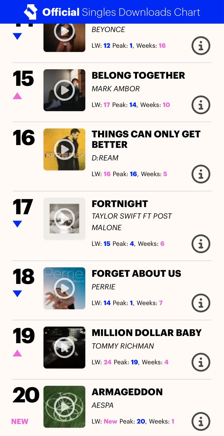
Task: View info for Armageddon by Aespa
Action: click(201, 421)
